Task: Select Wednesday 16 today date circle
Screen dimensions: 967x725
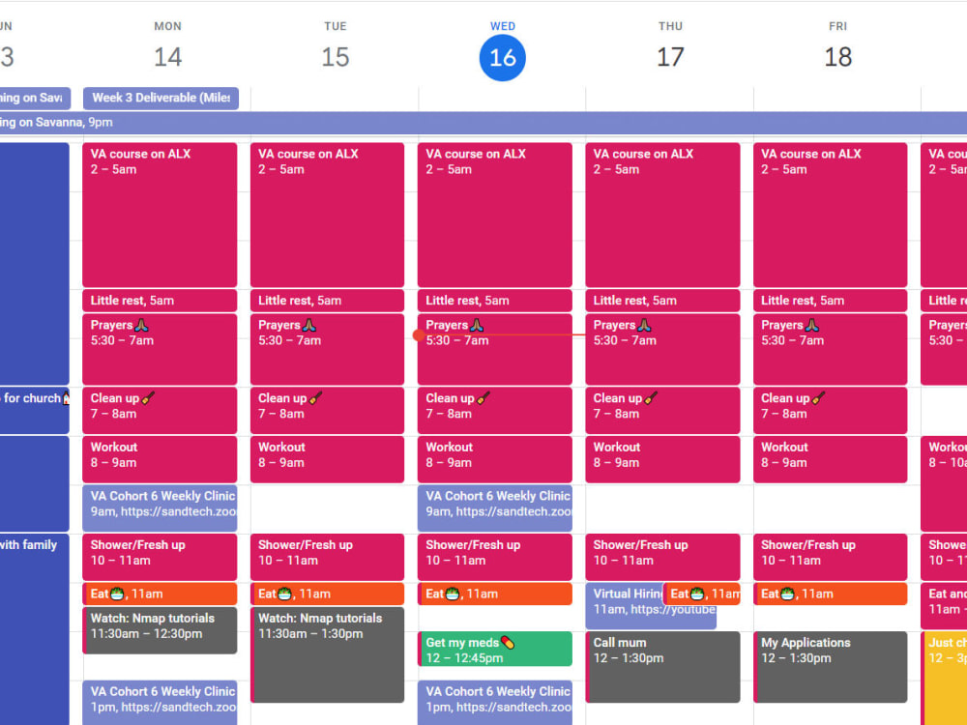Action: 503,57
